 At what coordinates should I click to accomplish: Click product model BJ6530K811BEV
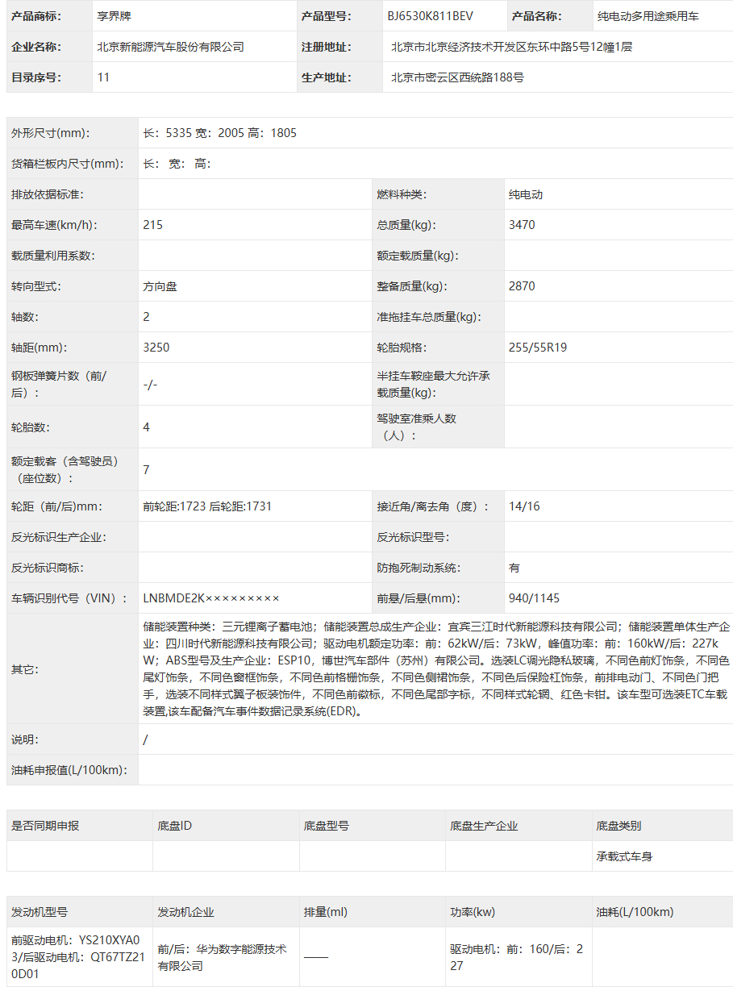coord(431,16)
